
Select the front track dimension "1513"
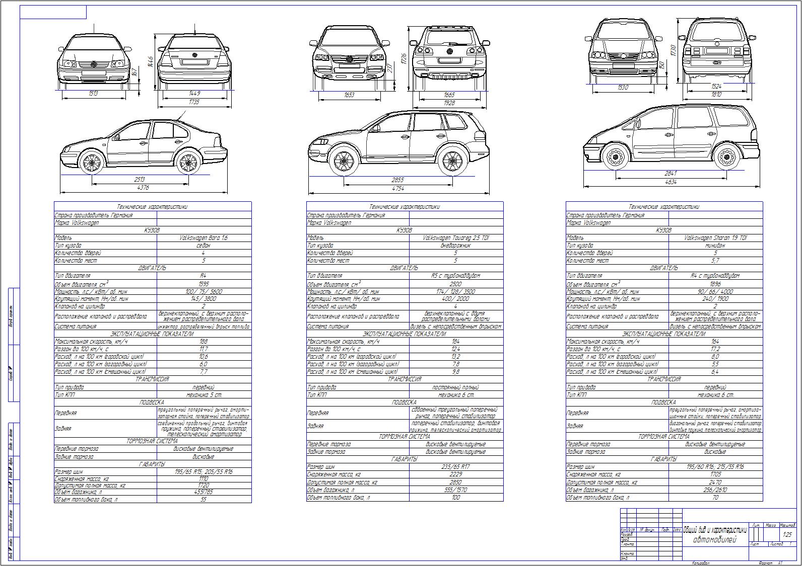coord(93,94)
